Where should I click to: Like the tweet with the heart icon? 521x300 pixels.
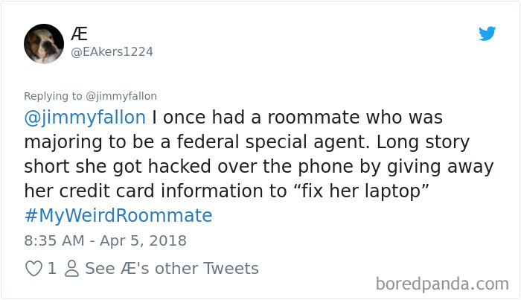pyautogui.click(x=33, y=268)
